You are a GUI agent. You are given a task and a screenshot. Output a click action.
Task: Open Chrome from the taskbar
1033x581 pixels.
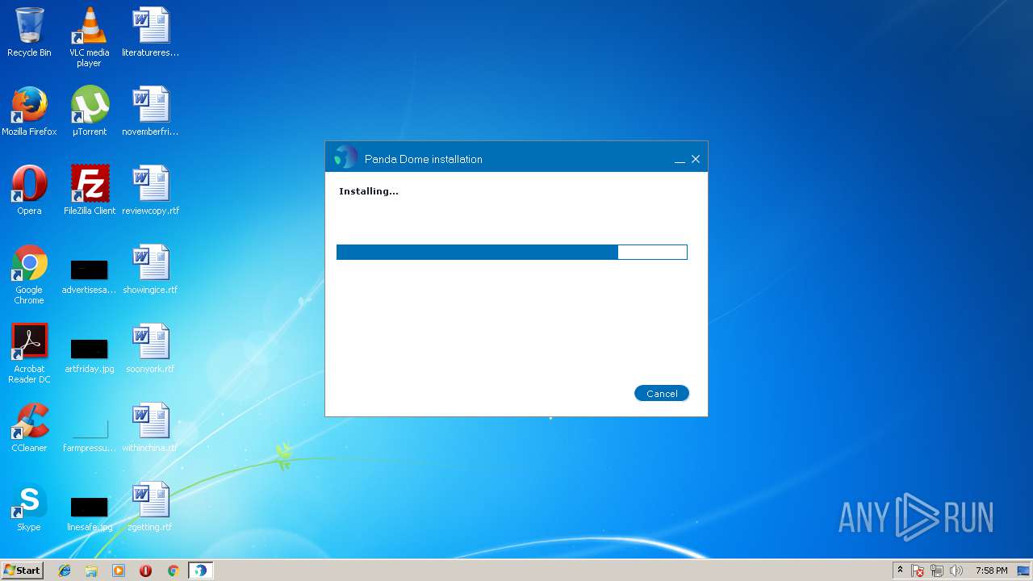[x=173, y=571]
